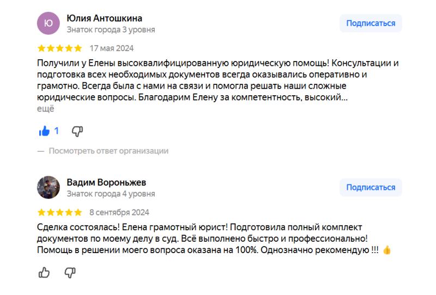Click the "Знаток города 3 уровня" label
Viewport: 436px width, 295px height.
click(x=111, y=30)
